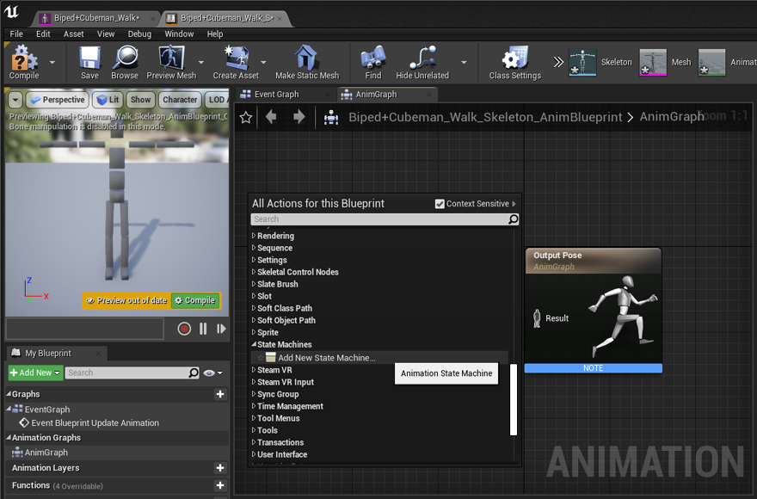
Task: Add a new function with plus button
Action: 220,485
